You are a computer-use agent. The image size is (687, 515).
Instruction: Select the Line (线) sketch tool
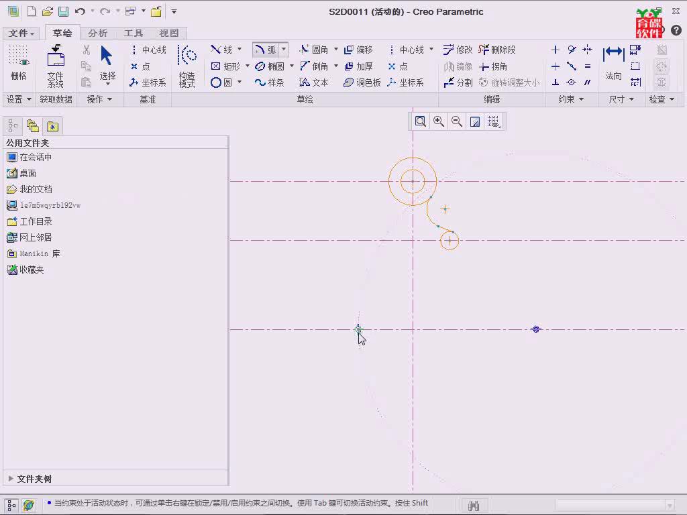click(x=221, y=50)
